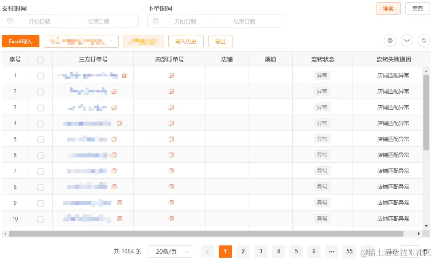
Task: Copy third-party order number in row 5
Action: (114, 139)
